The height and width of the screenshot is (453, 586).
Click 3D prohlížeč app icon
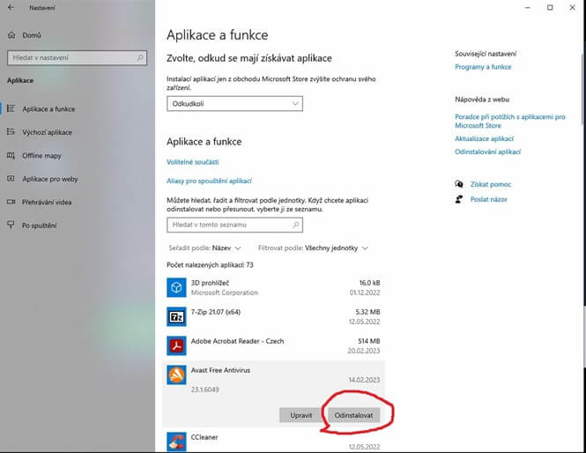pyautogui.click(x=176, y=287)
